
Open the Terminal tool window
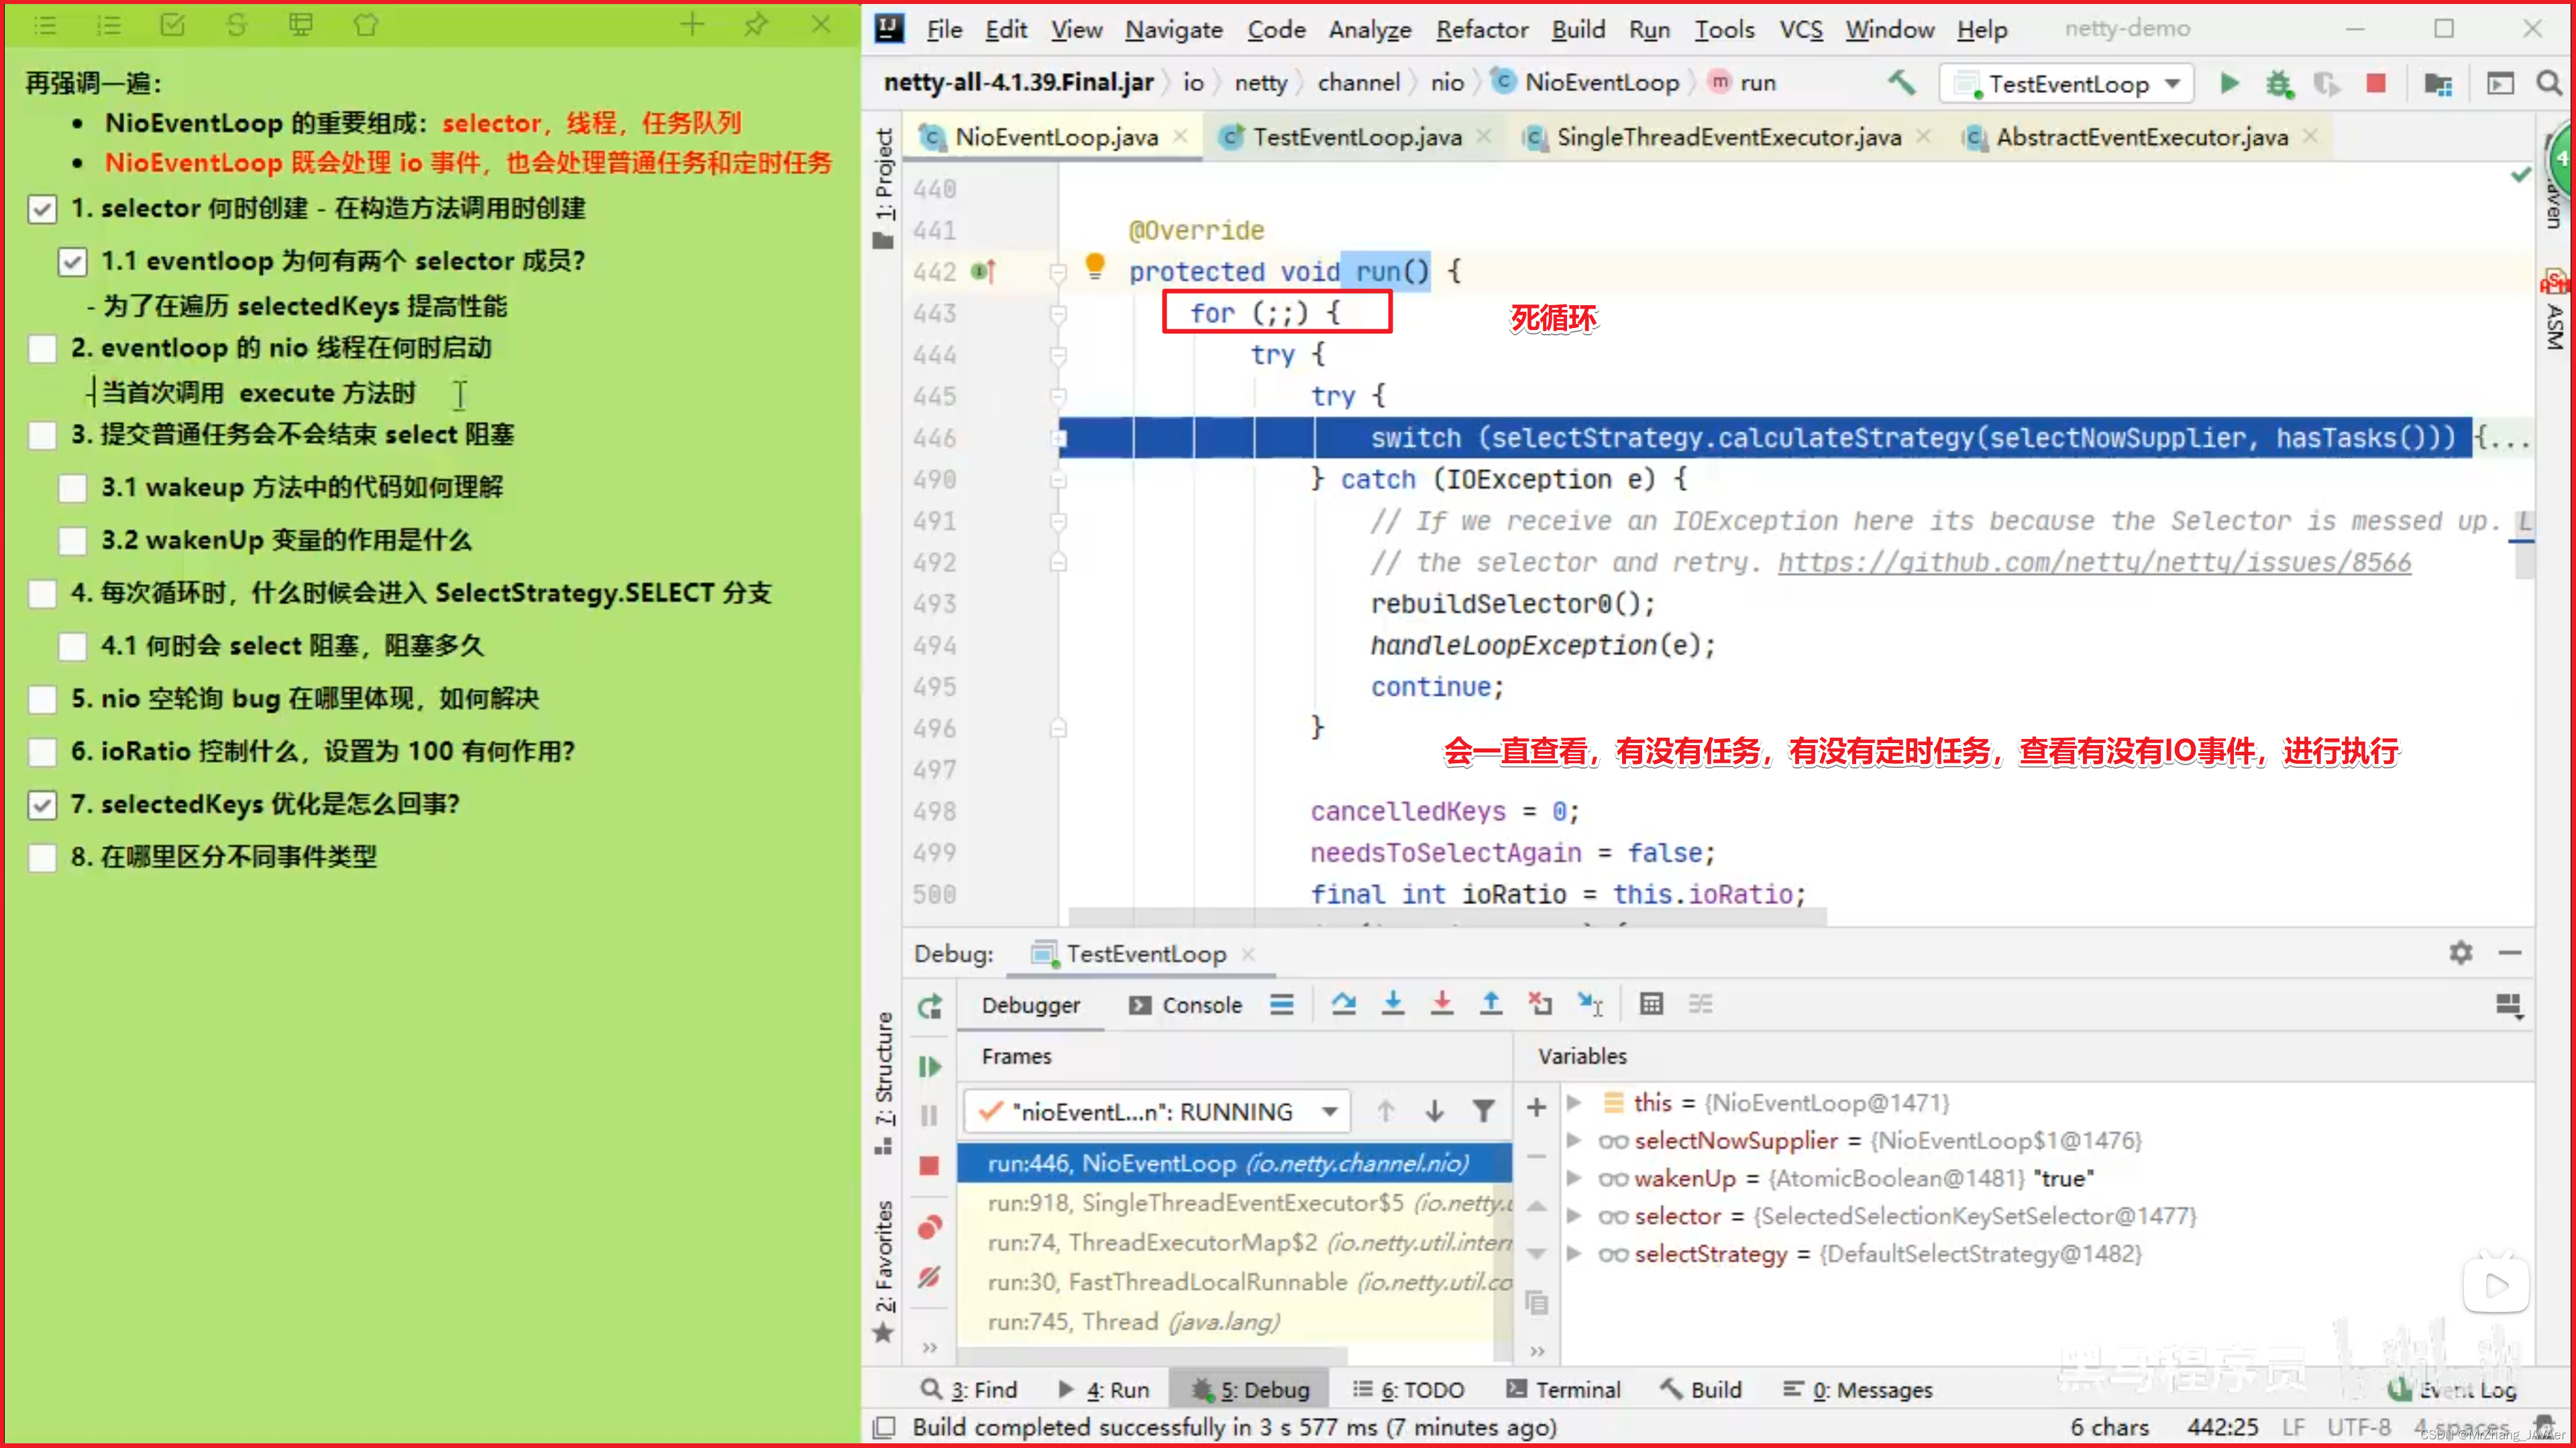[1563, 1390]
